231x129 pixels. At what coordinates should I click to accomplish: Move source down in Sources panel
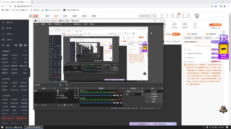pos(72,105)
